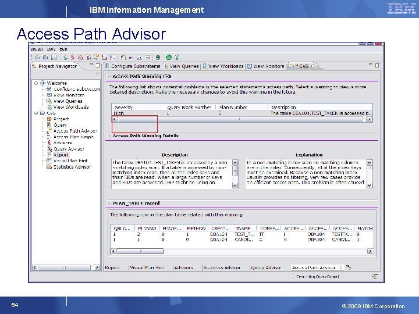Select the Query item under CVS

click(x=60, y=124)
